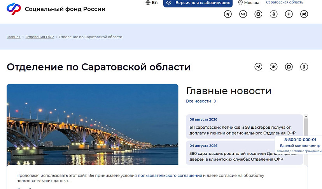Click Единый контакт-центр label

coord(300,146)
